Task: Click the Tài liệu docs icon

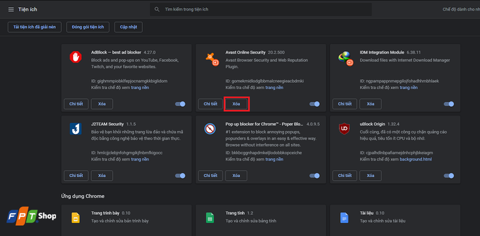Action: (344, 218)
